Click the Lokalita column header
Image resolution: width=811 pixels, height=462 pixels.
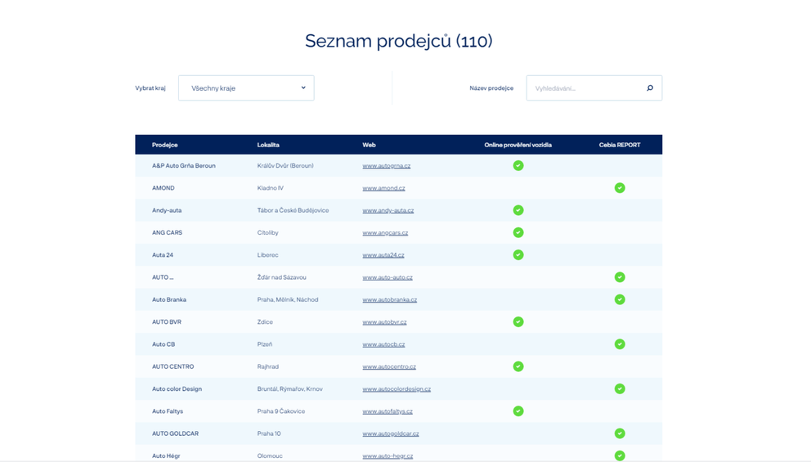[x=268, y=145]
